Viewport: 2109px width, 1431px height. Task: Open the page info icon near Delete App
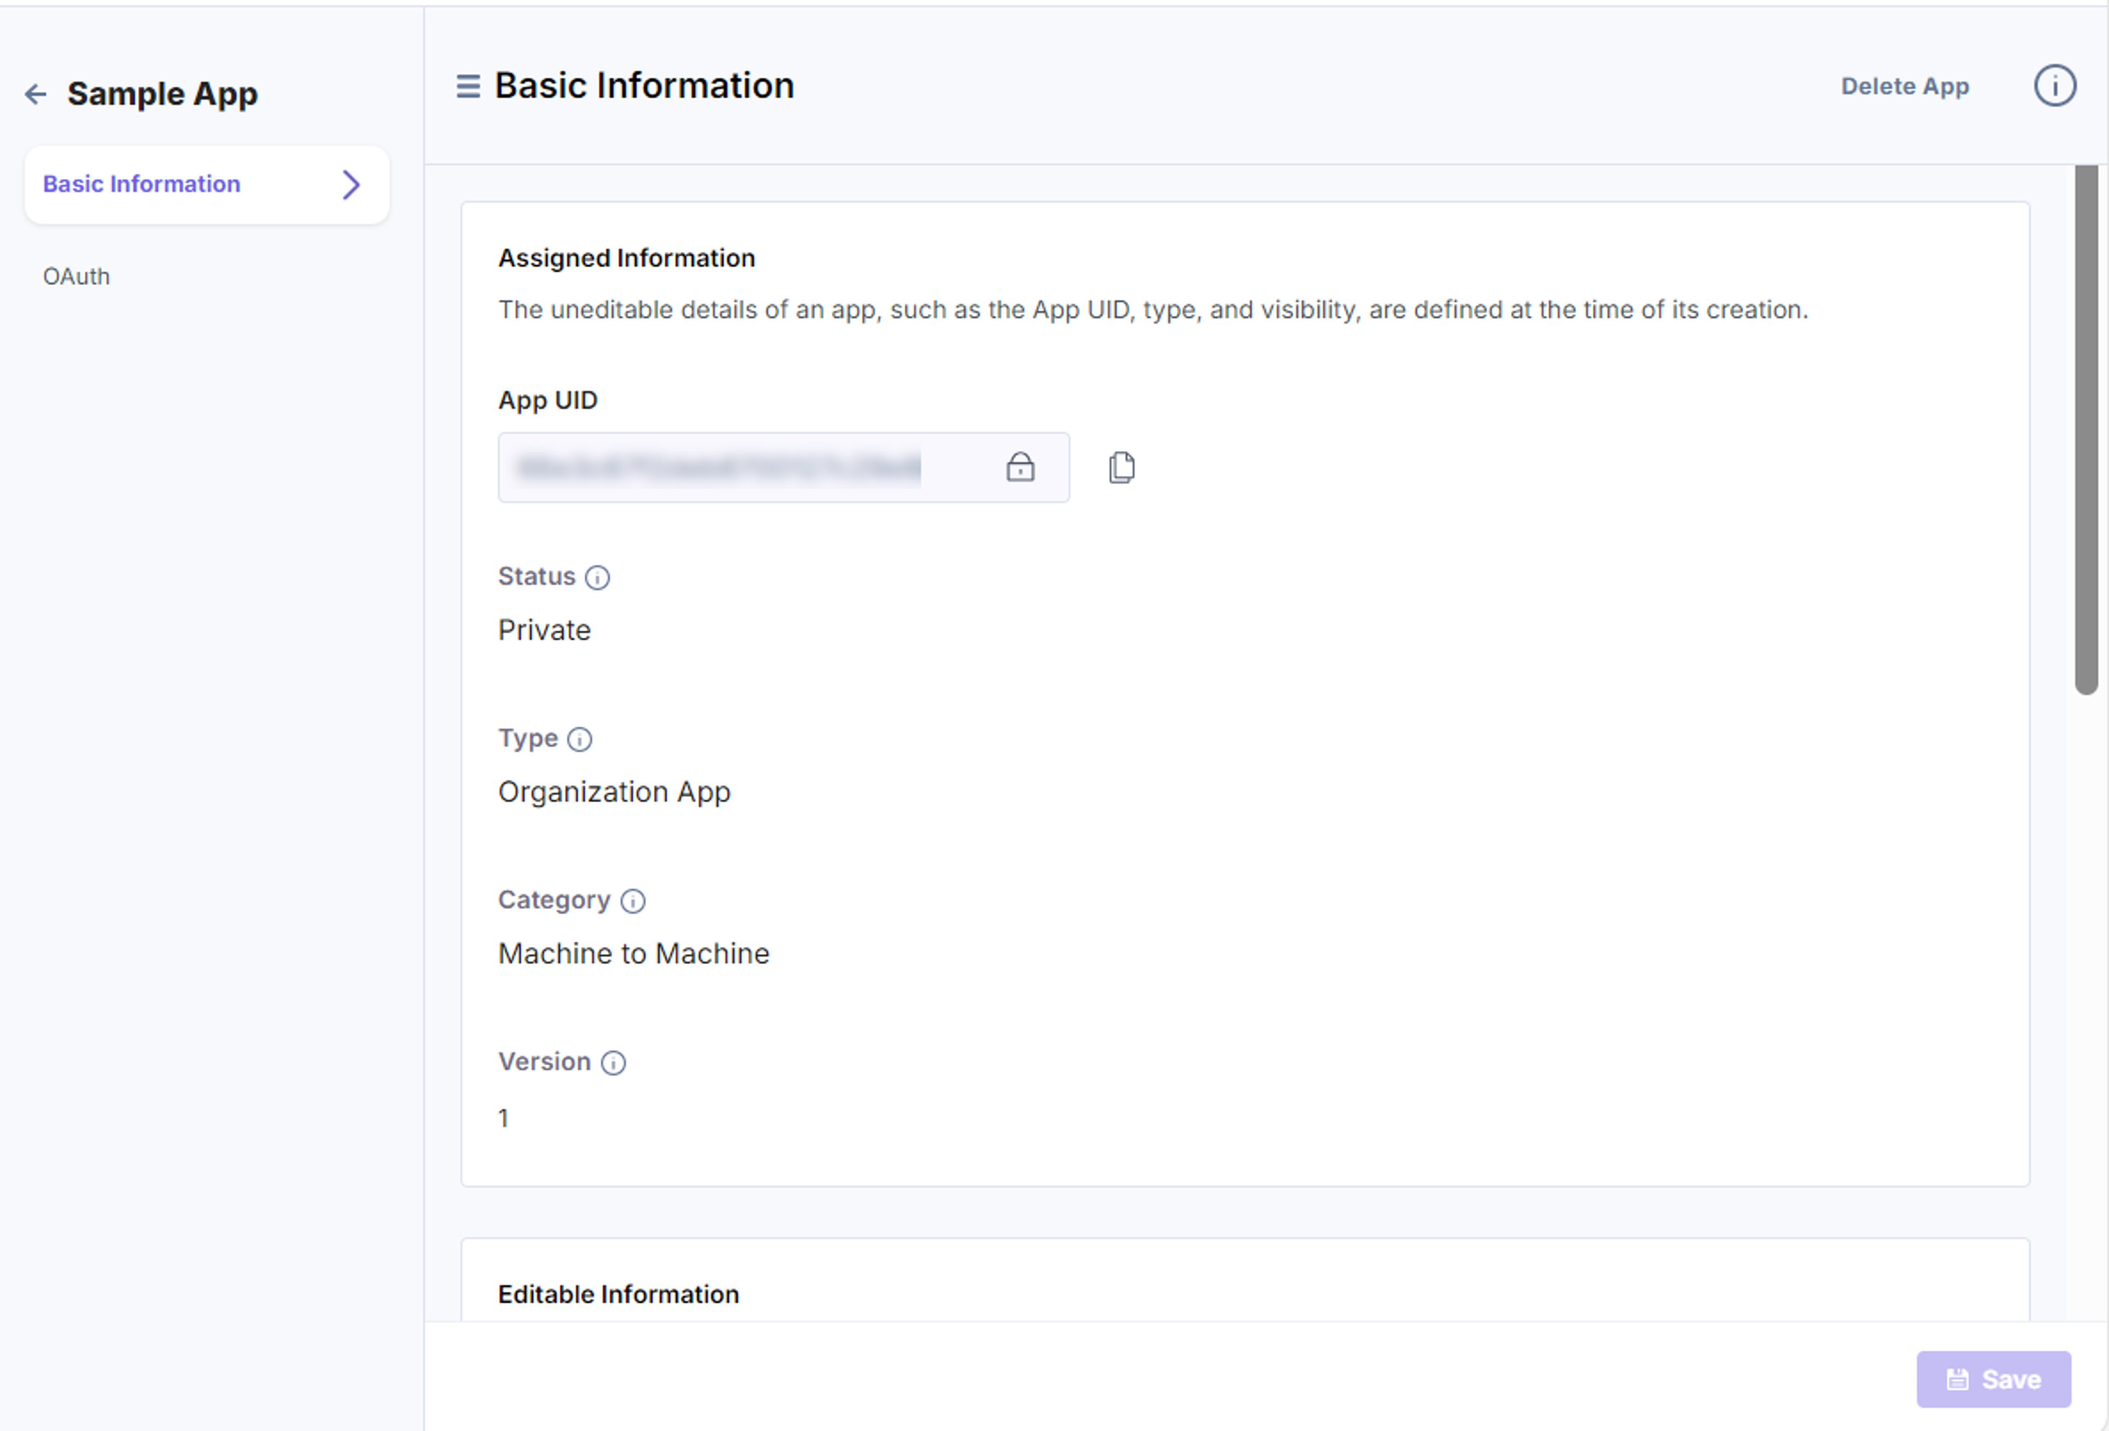(x=2055, y=86)
